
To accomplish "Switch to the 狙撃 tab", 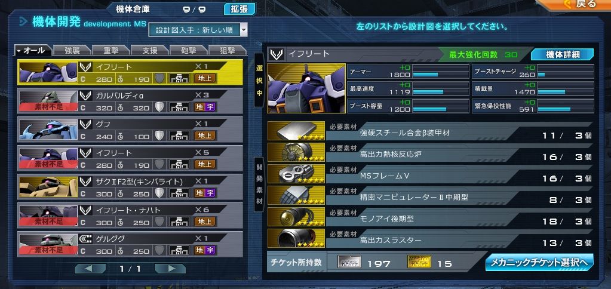I will coord(228,50).
